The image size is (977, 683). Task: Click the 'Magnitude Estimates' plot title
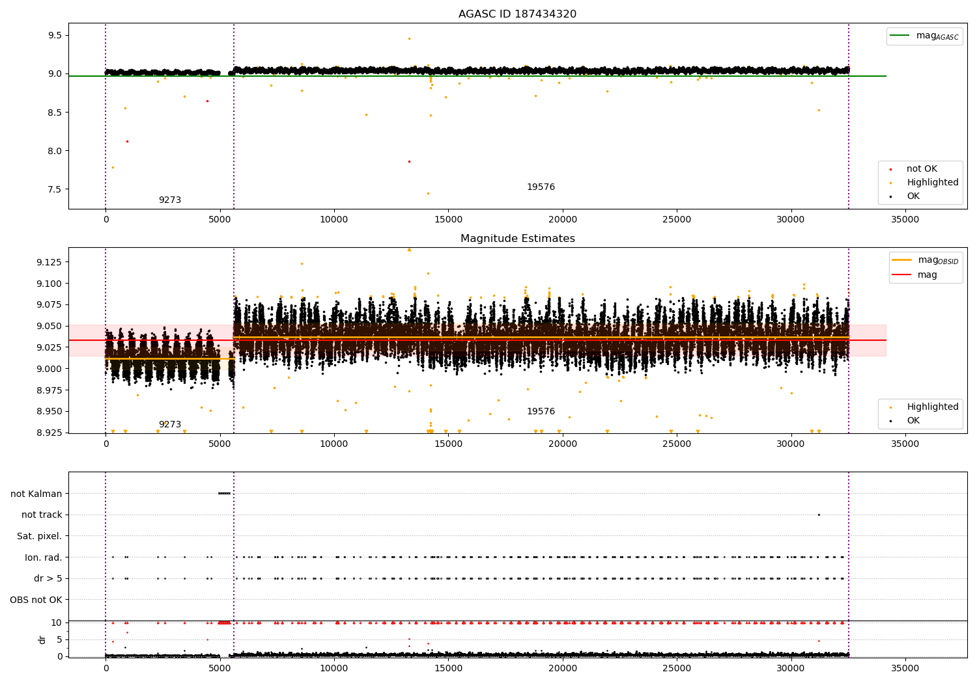517,239
